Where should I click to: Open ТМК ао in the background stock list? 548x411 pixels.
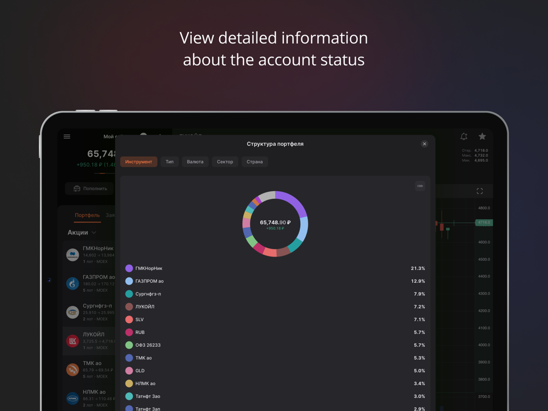coord(89,370)
